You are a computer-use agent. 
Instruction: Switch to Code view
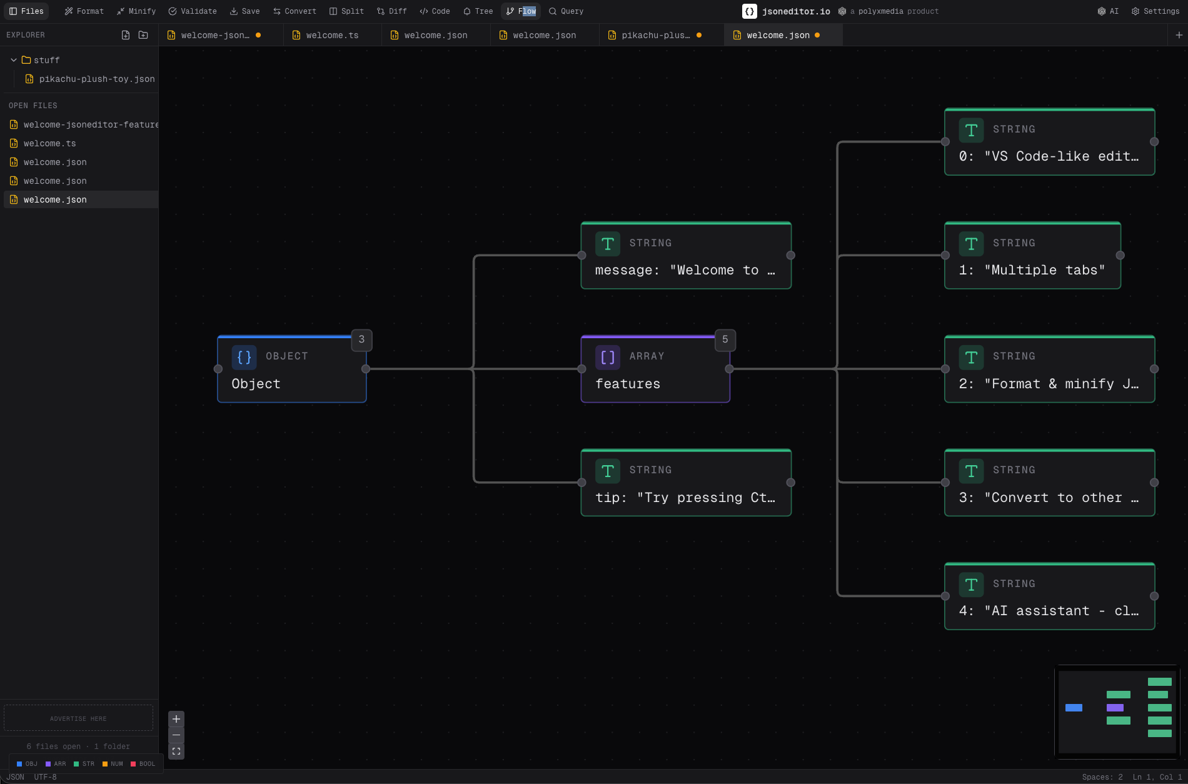434,11
